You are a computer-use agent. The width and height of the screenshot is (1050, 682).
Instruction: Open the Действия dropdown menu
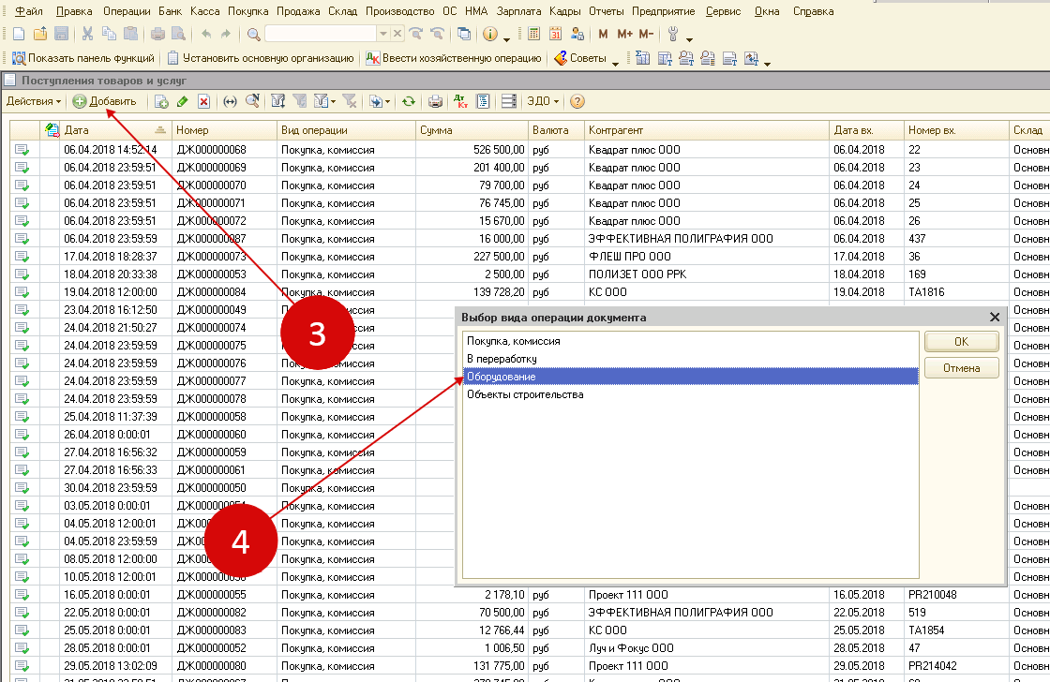click(33, 101)
